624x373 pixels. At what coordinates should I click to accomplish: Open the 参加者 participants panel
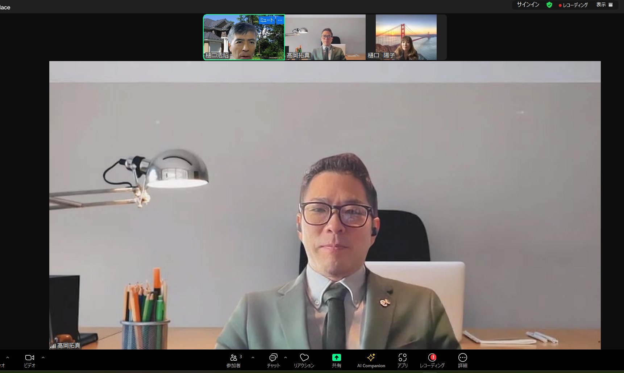[234, 360]
